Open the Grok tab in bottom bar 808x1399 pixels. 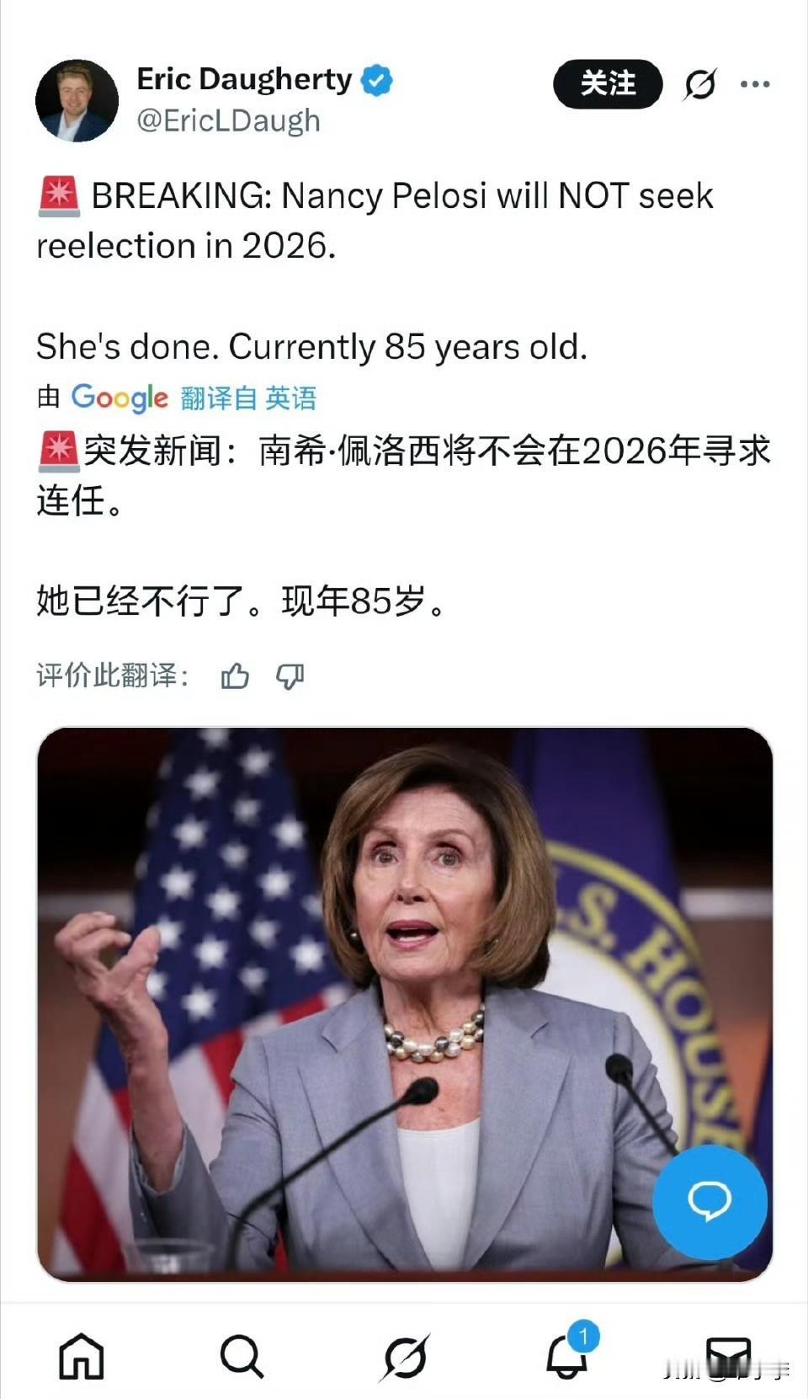point(405,1357)
